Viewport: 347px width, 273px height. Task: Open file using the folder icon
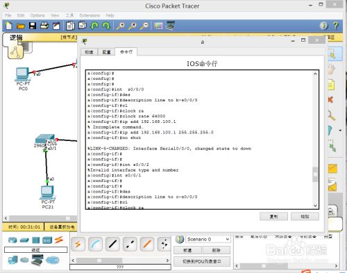point(21,26)
